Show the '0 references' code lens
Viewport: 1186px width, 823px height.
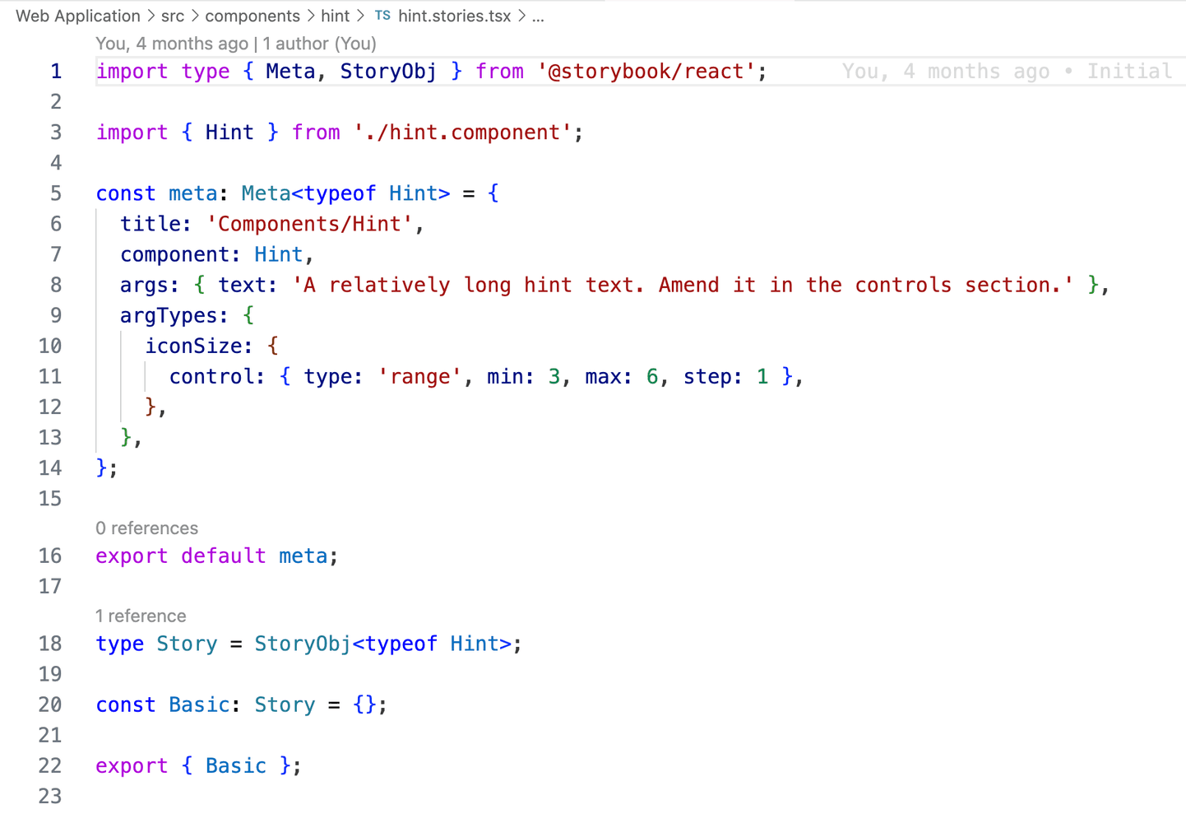point(146,528)
